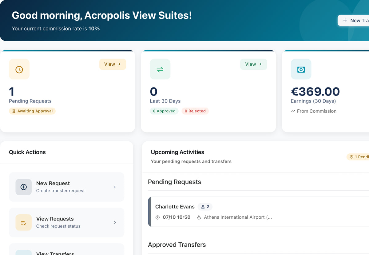
Task: Click the large 0 above Last 30 Days
Action: (x=154, y=92)
